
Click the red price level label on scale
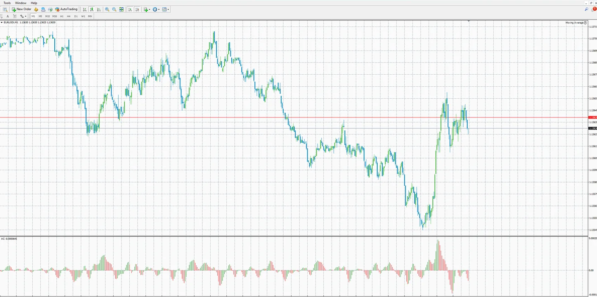coord(592,117)
